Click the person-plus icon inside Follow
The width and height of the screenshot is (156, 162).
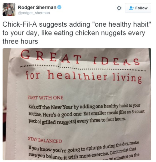pyautogui.click(x=131, y=8)
